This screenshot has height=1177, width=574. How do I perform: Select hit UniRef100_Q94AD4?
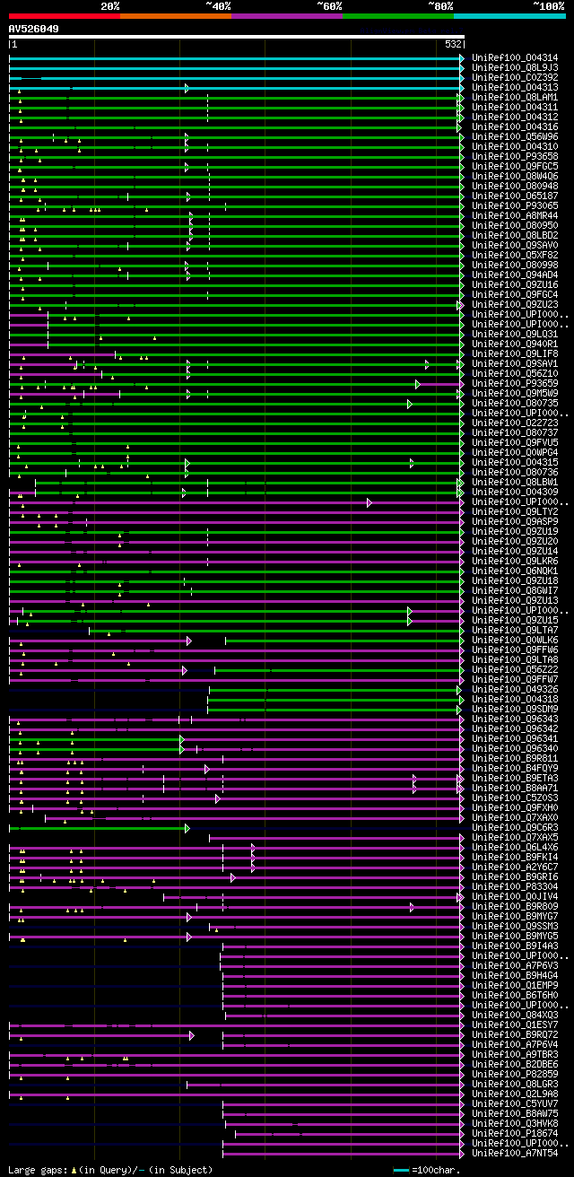click(x=515, y=275)
